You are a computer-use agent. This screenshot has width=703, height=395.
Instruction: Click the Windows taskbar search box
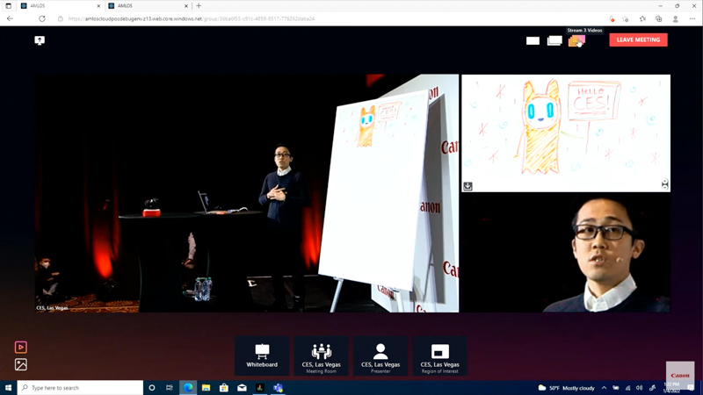pos(80,388)
